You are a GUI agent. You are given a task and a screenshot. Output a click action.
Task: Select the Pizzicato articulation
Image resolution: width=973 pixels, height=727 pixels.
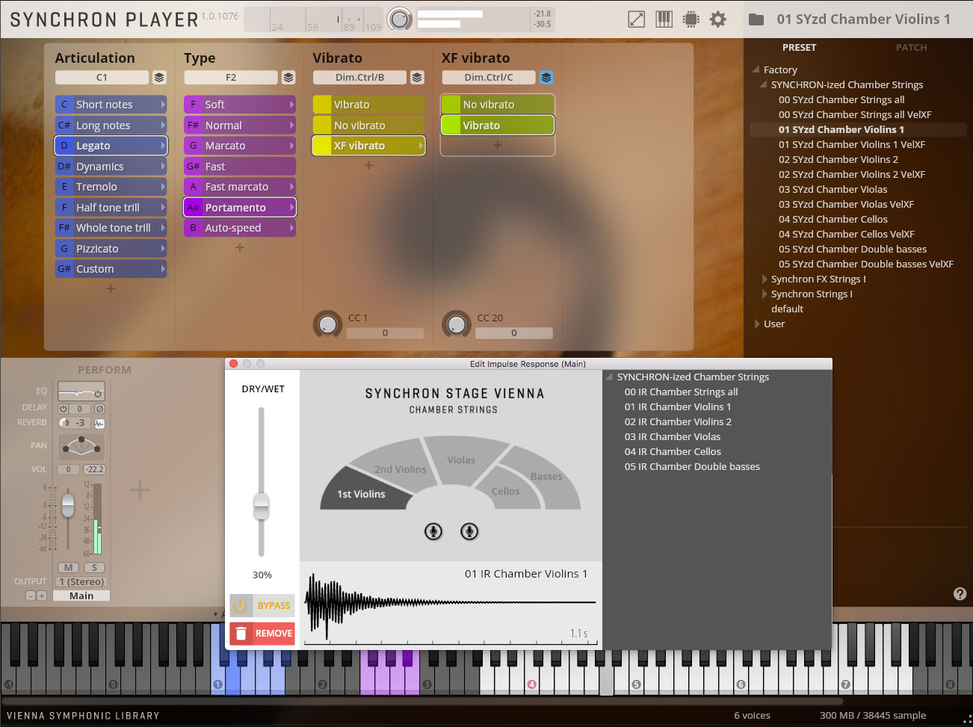(x=111, y=249)
